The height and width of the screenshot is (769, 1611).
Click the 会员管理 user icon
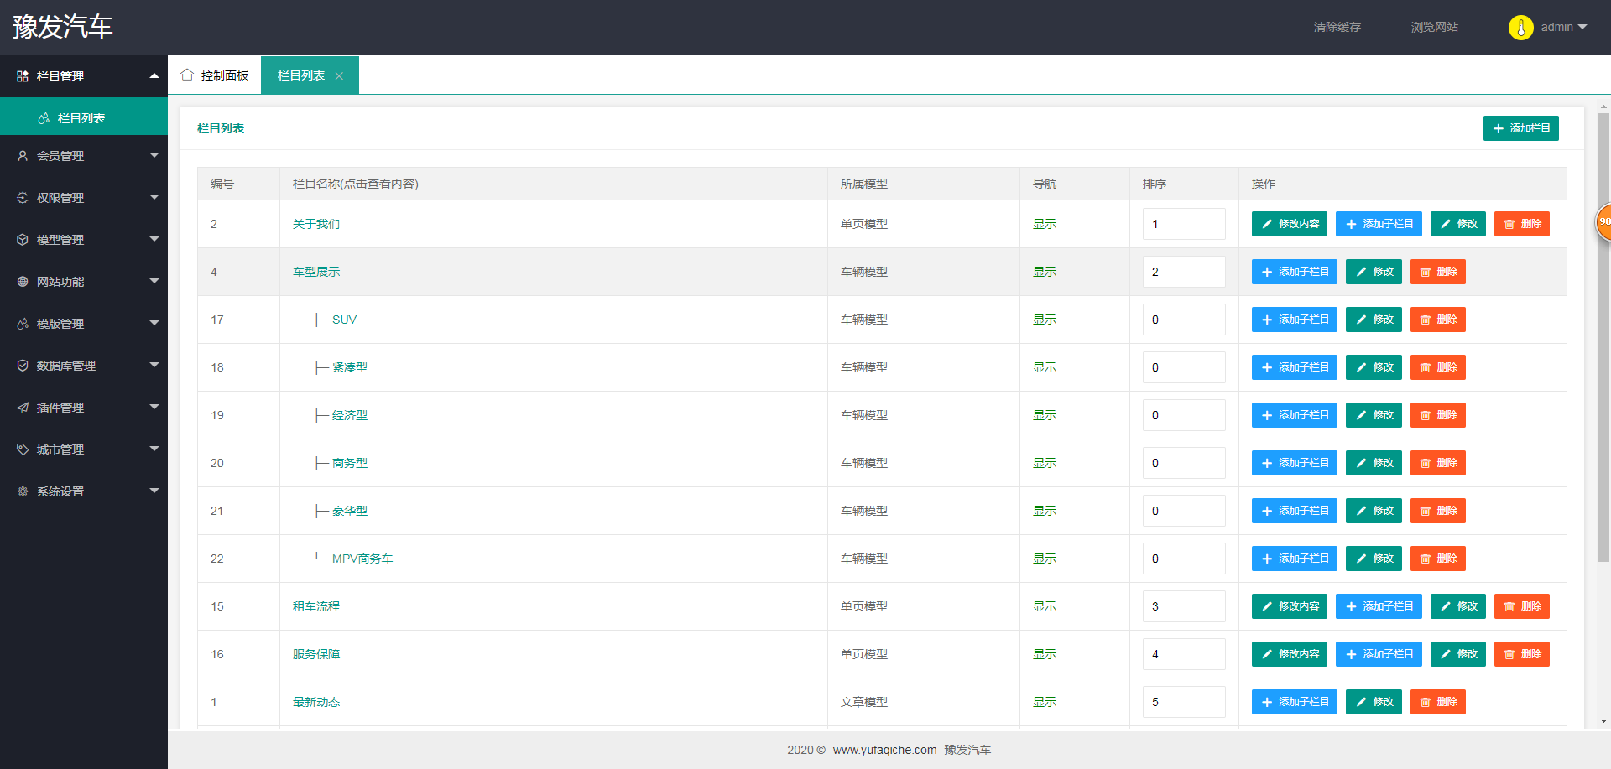click(23, 156)
